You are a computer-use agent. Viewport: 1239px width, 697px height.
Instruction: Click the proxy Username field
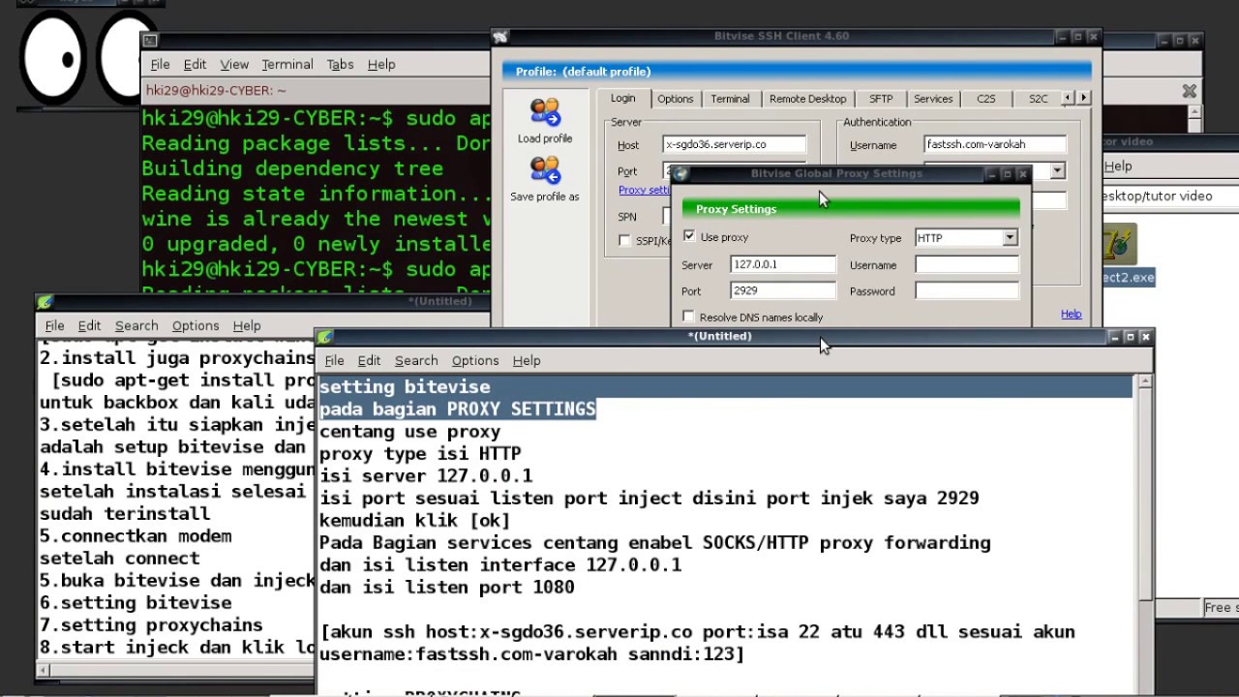coord(967,264)
